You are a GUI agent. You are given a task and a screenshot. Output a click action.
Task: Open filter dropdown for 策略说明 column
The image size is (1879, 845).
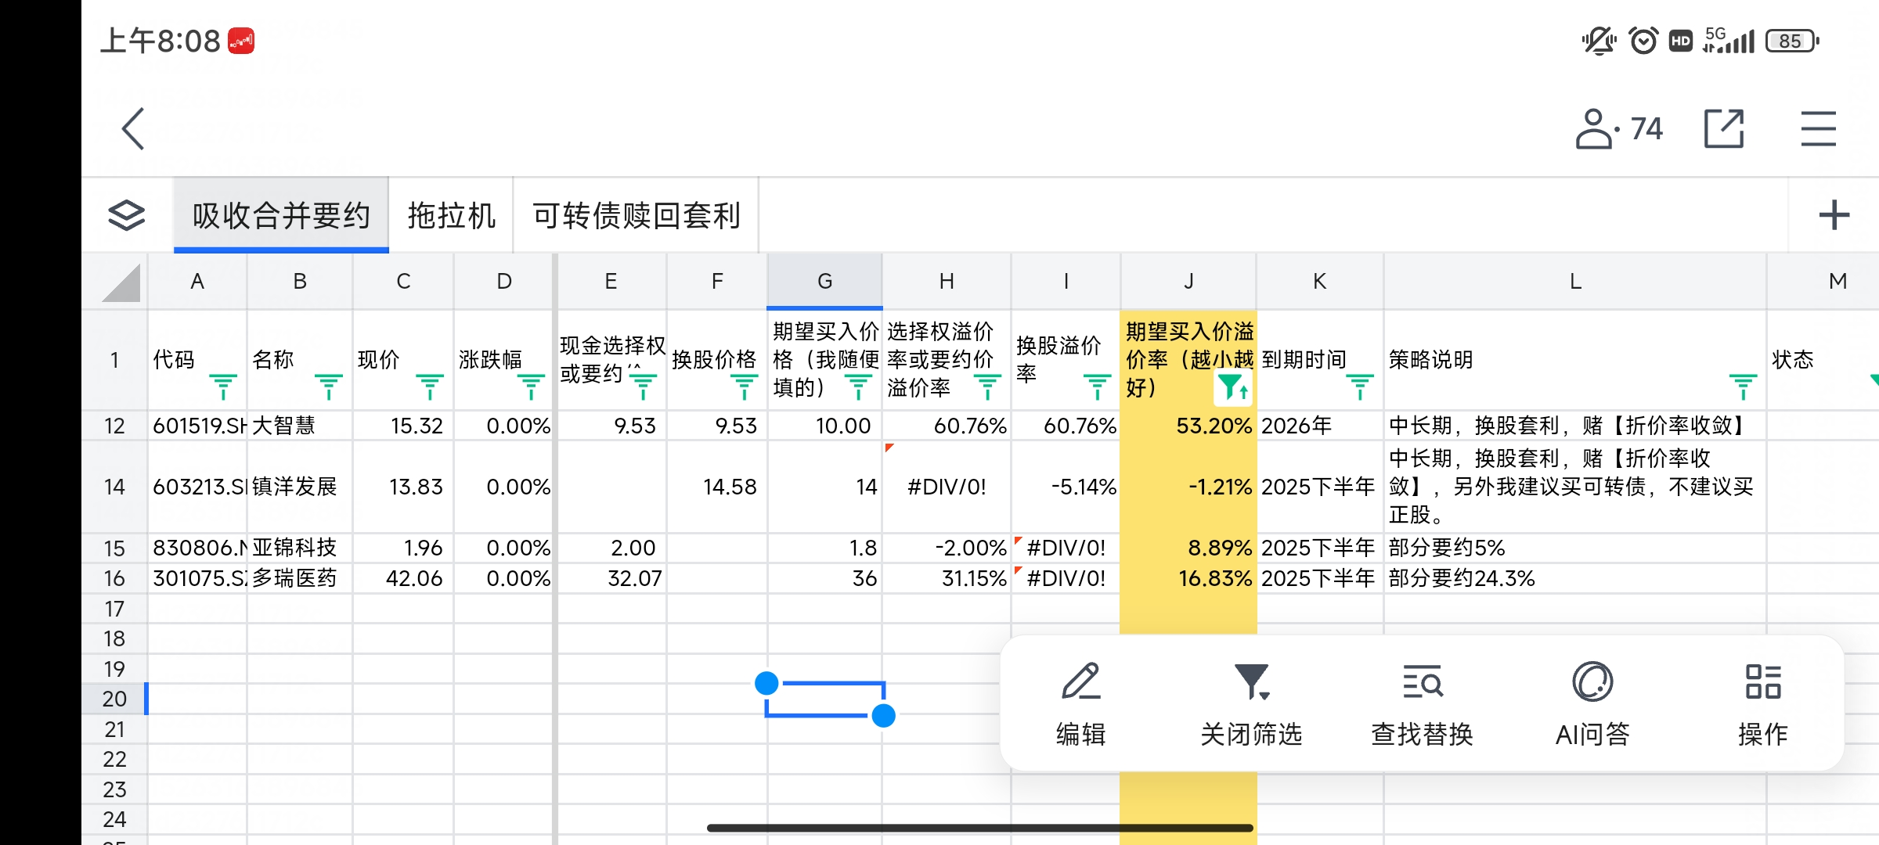pos(1742,386)
